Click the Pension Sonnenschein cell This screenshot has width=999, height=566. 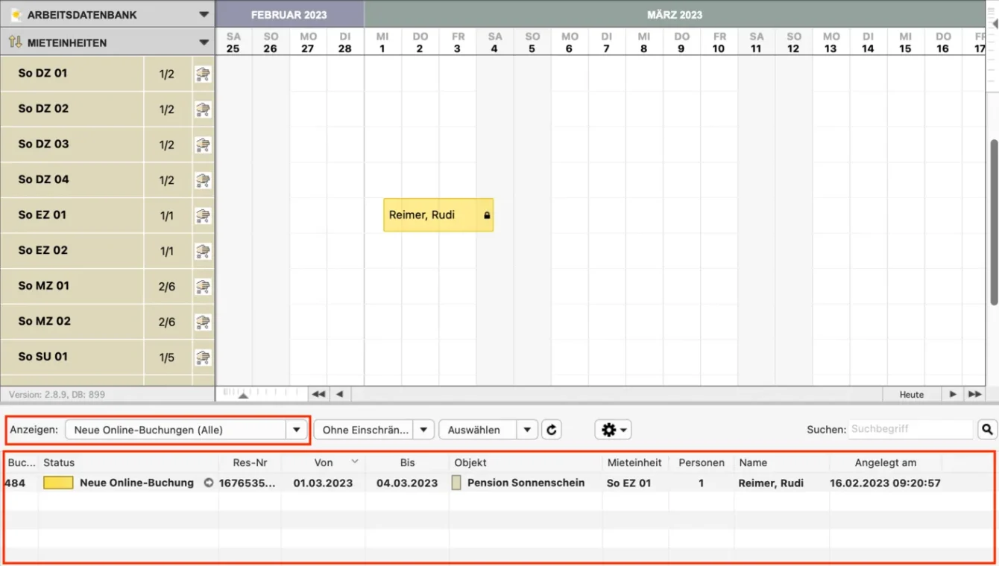526,483
